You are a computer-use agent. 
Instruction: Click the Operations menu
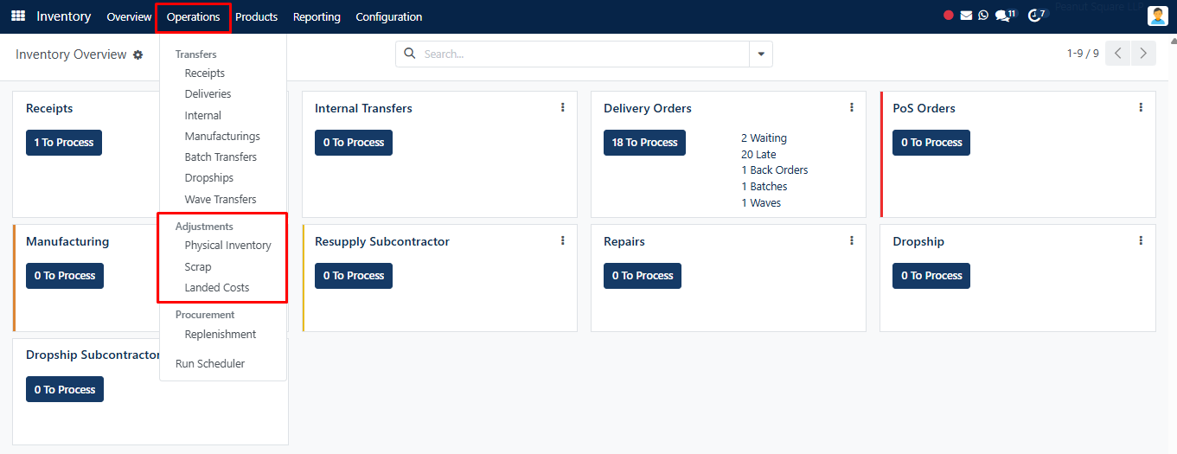[x=193, y=16]
